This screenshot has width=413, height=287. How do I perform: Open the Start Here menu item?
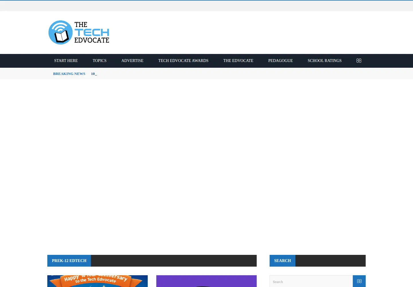pos(66,61)
